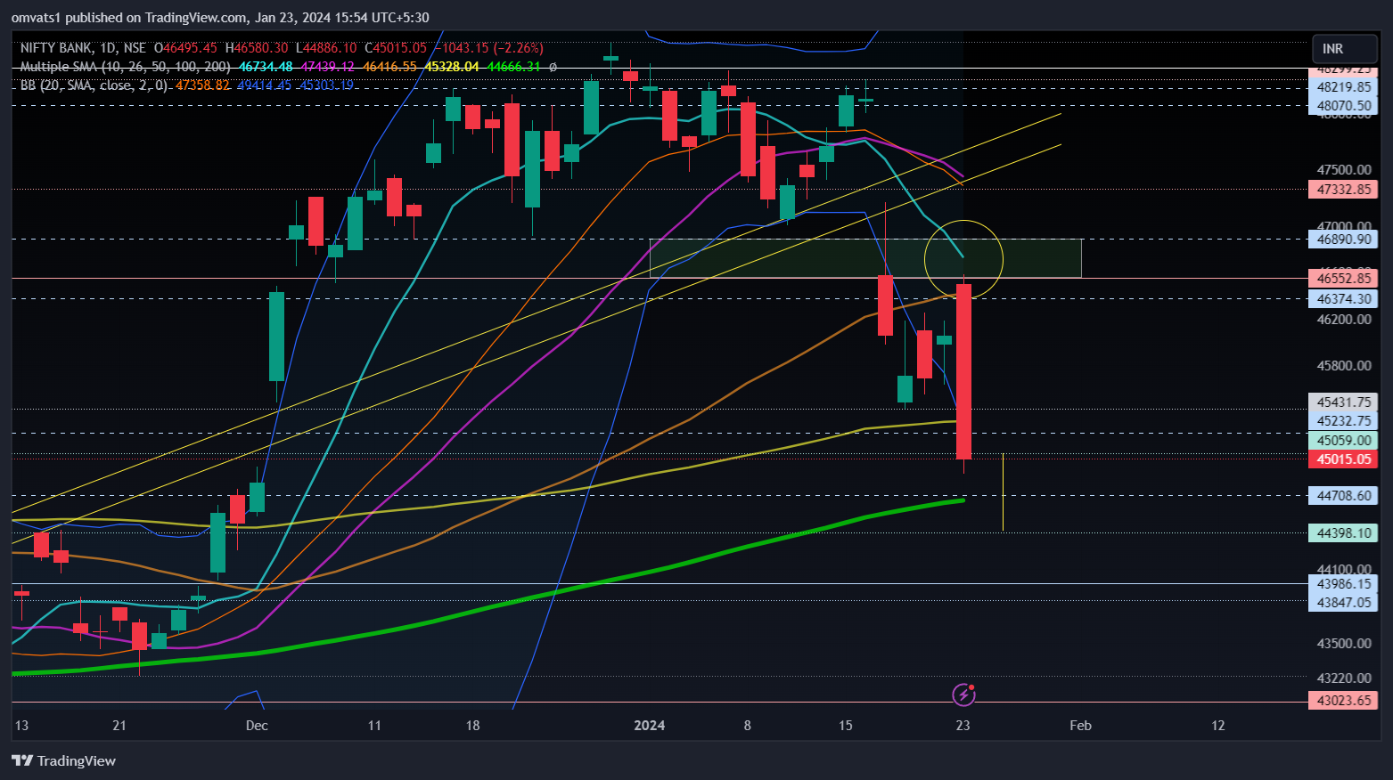The width and height of the screenshot is (1393, 780).
Task: Click the lightning bolt events icon
Action: [x=963, y=694]
